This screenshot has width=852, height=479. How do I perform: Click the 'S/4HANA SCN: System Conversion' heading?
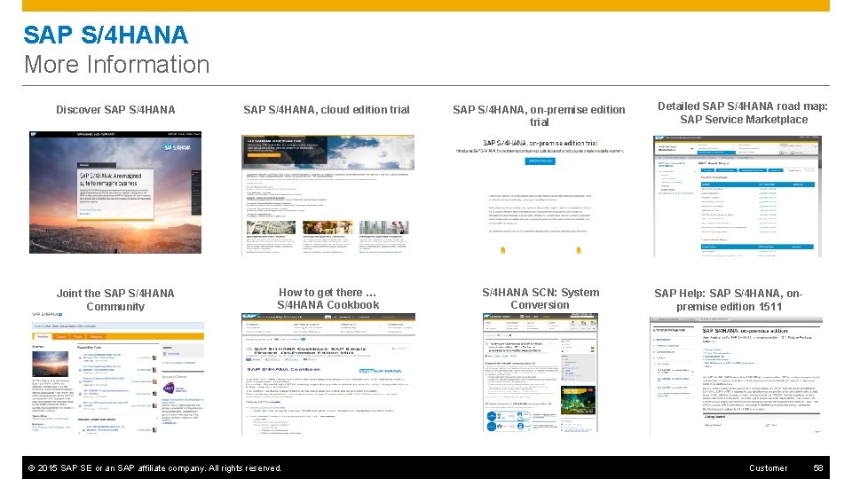pyautogui.click(x=540, y=299)
